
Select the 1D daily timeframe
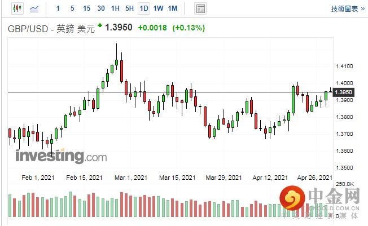coord(144,8)
